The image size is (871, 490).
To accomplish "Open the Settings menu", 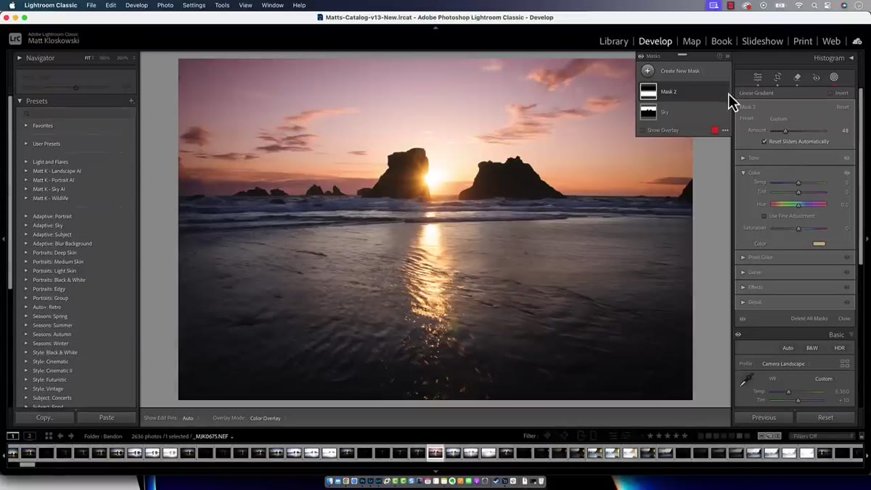I will (194, 5).
